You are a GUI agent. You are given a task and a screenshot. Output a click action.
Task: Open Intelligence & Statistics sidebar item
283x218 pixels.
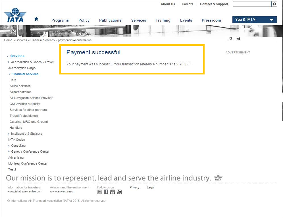[x=27, y=134]
